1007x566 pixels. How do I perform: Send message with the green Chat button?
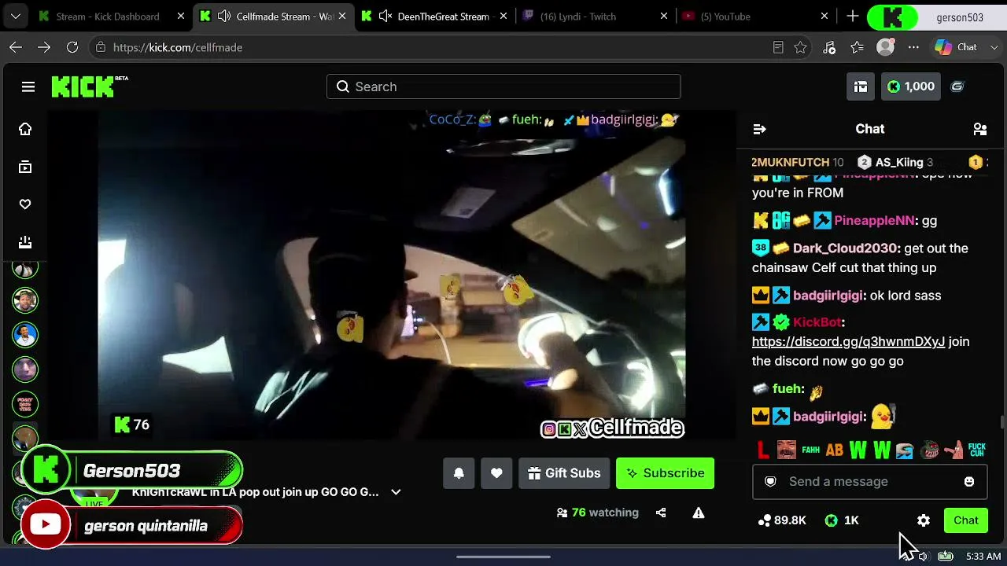(x=966, y=520)
